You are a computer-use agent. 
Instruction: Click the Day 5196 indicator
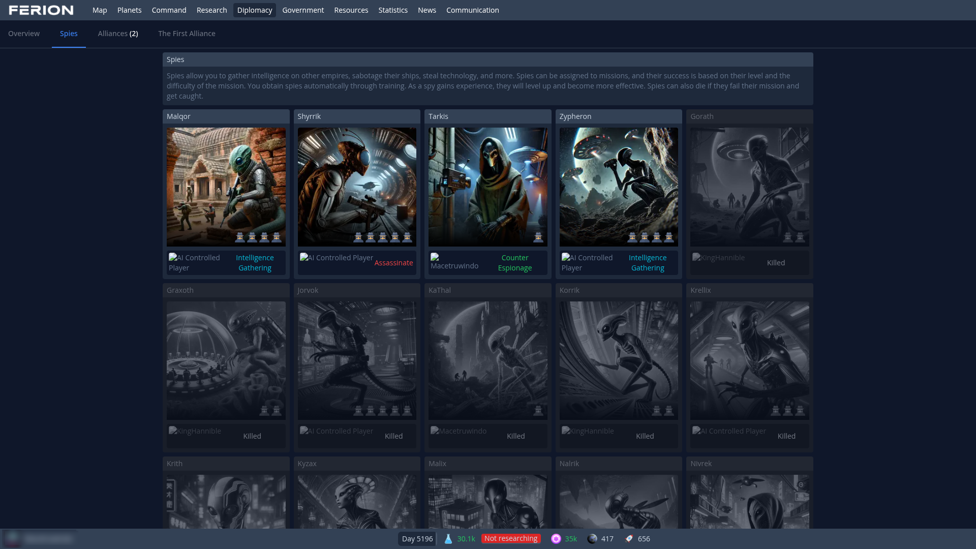click(417, 539)
